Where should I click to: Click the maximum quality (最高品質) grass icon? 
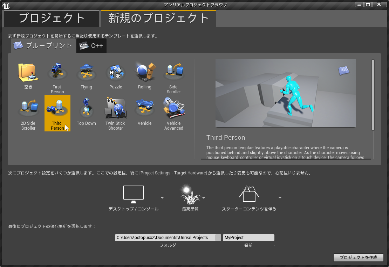pyautogui.click(x=190, y=194)
